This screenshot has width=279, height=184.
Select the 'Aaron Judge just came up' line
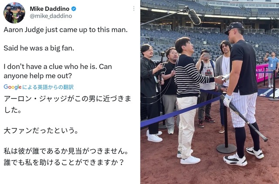(66, 30)
